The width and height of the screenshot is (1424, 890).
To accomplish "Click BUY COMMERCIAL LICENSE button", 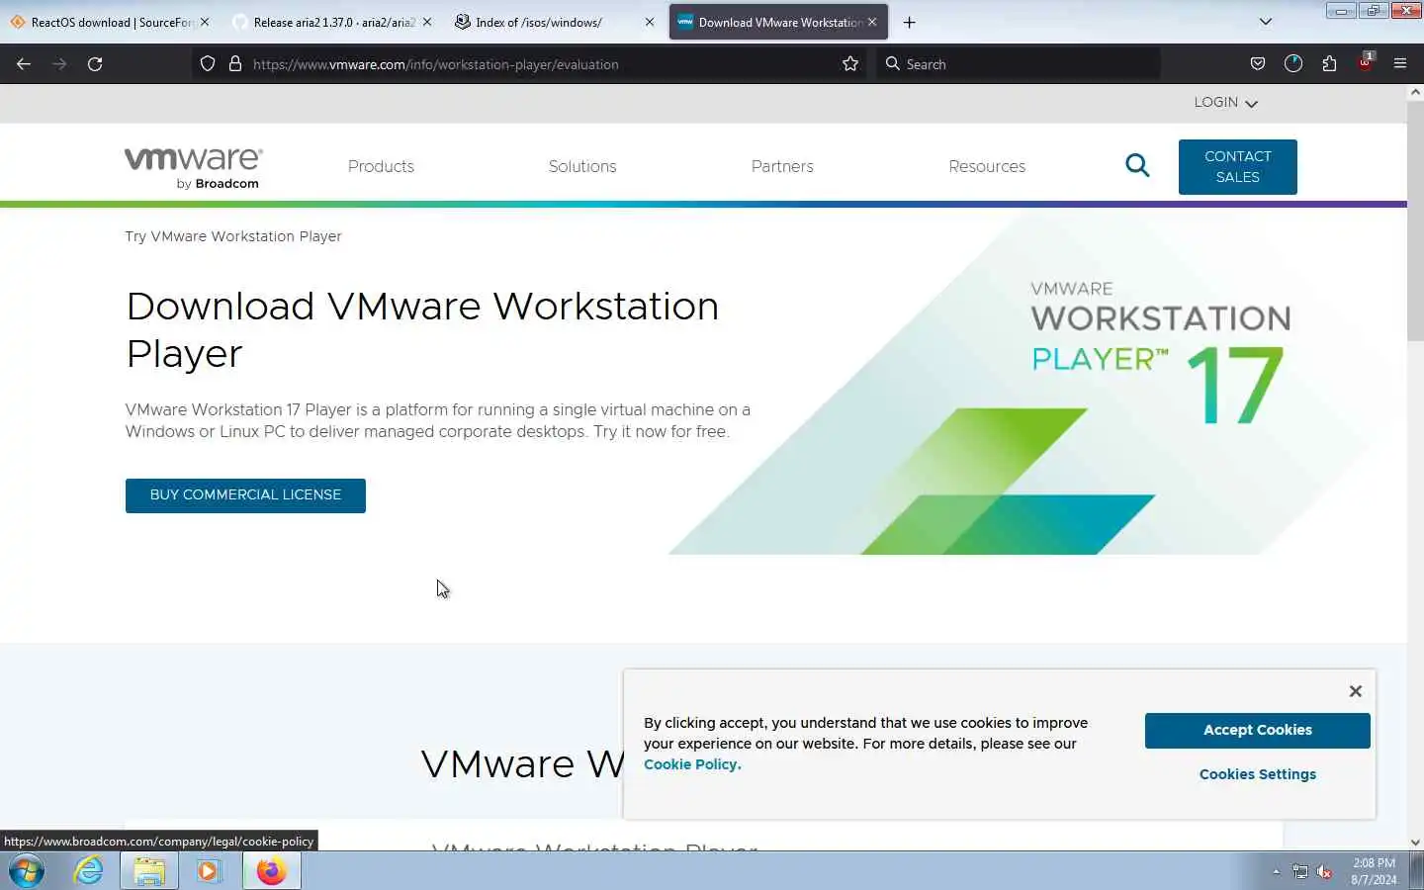I will pos(245,495).
